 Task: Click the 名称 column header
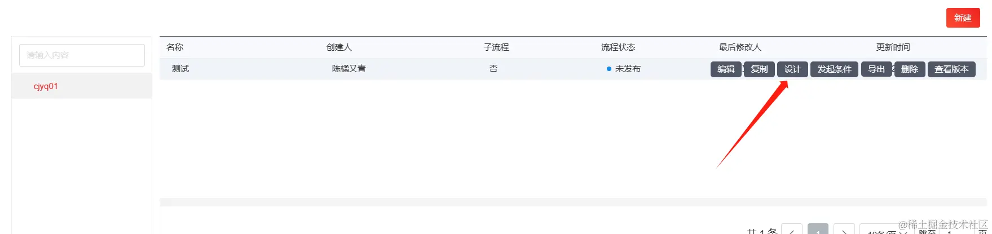pyautogui.click(x=175, y=47)
